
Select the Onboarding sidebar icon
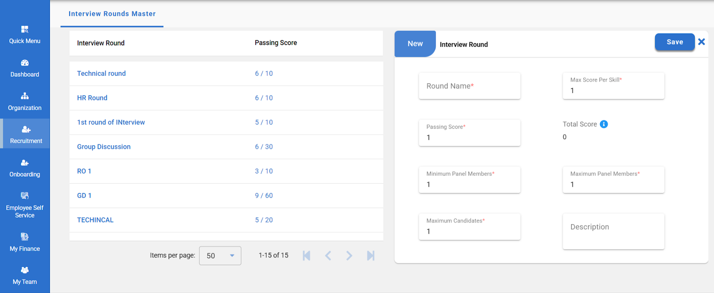click(x=25, y=163)
